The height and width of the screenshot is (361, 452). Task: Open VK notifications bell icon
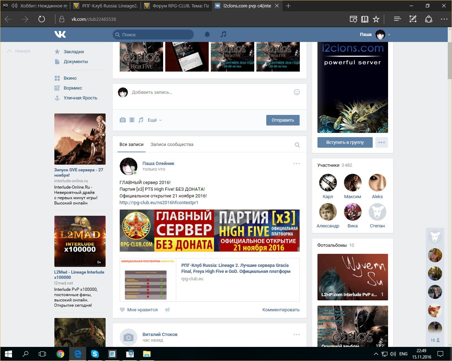pos(207,34)
